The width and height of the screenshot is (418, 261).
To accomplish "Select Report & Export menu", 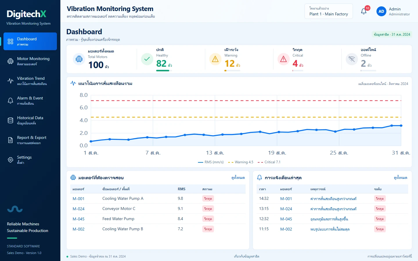I will 30,140.
